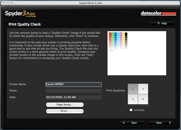181x130 pixels.
Task: Click the cyan color strip in preview
Action: point(118,35)
